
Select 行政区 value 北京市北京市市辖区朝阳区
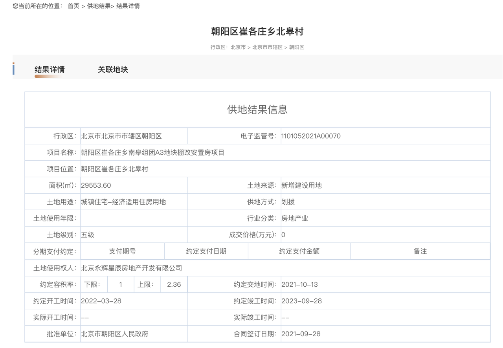pyautogui.click(x=121, y=136)
